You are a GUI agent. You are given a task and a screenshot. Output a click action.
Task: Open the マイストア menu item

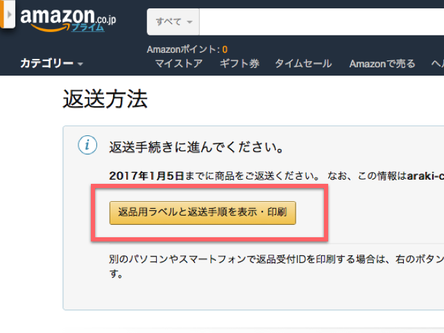click(x=178, y=64)
